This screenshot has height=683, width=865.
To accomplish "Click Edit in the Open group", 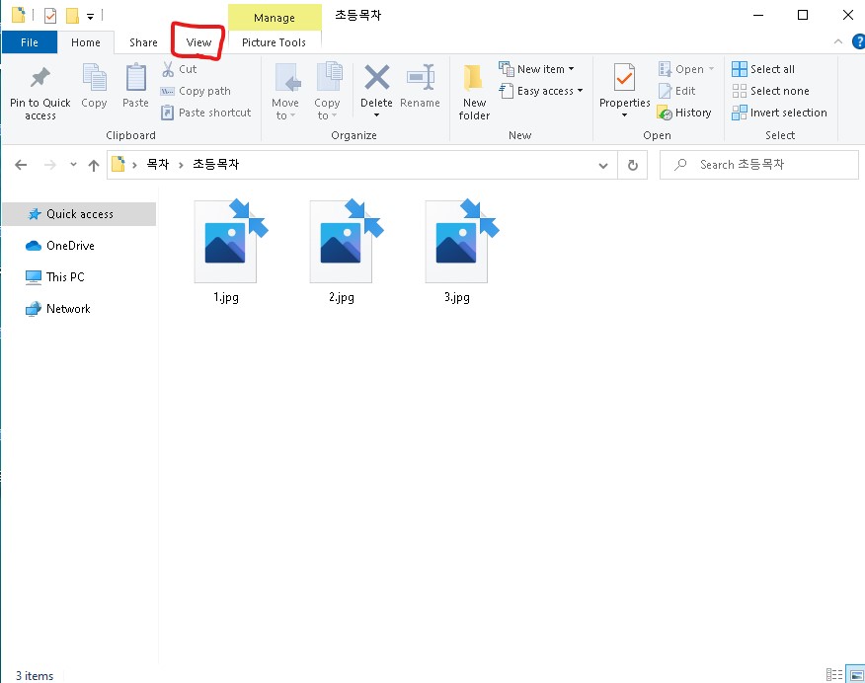I will (x=677, y=91).
